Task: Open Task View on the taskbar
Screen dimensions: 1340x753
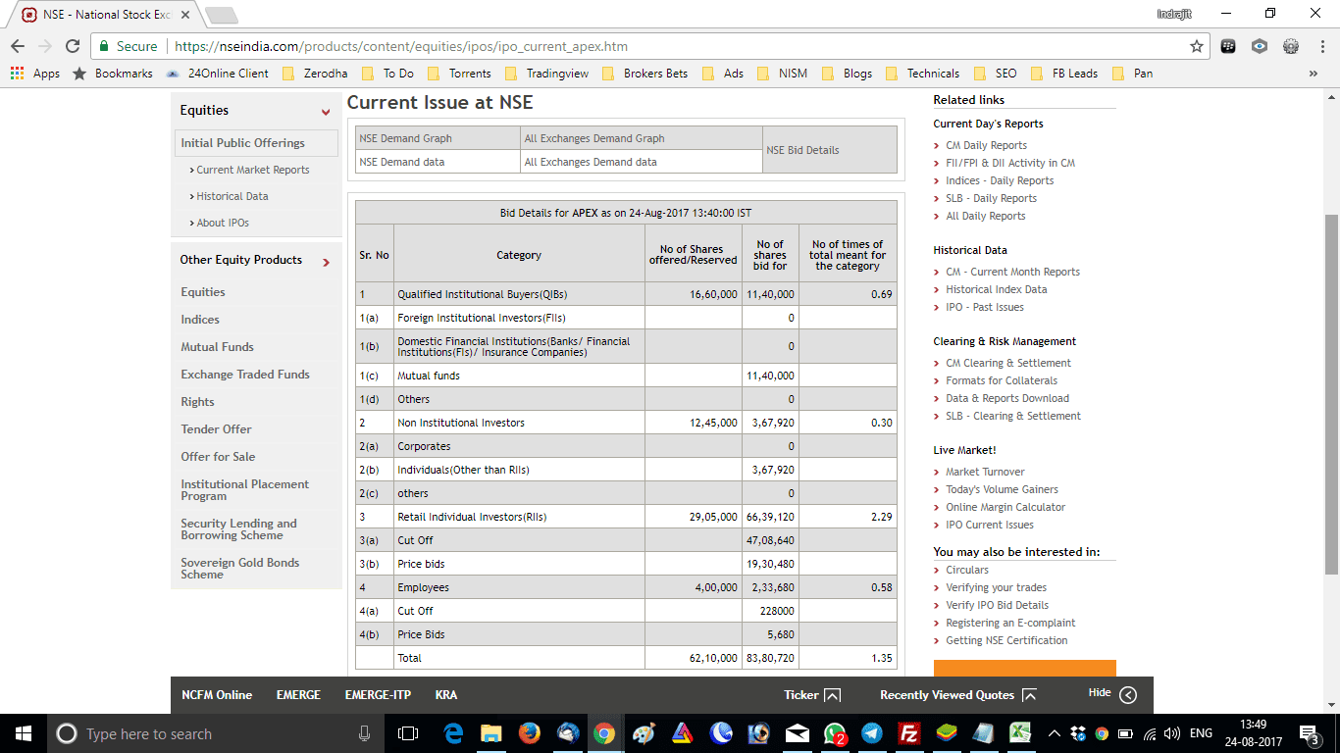Action: click(408, 733)
